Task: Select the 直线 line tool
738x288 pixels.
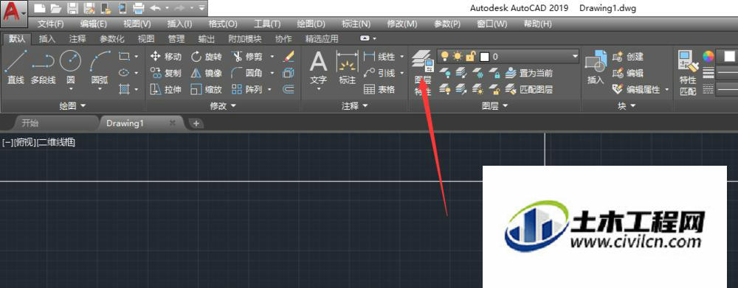Action: [15, 67]
